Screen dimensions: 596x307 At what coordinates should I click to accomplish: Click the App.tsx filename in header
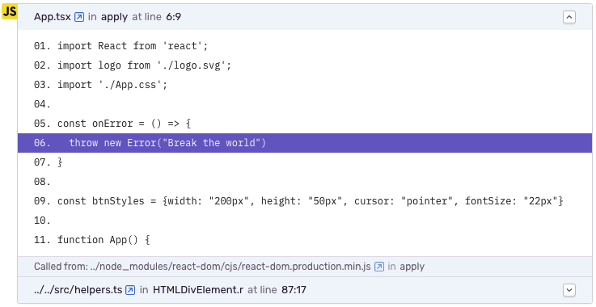pyautogui.click(x=53, y=17)
